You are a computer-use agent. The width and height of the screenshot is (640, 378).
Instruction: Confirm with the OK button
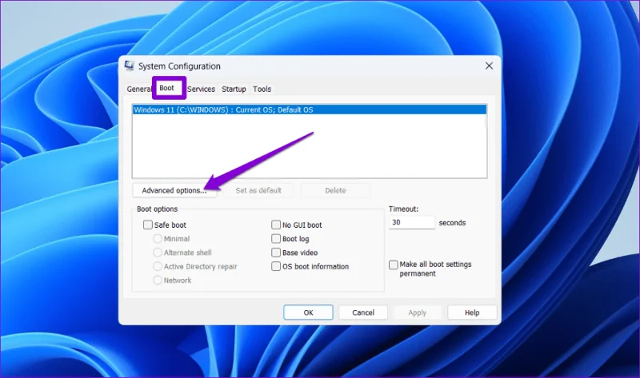(x=308, y=312)
